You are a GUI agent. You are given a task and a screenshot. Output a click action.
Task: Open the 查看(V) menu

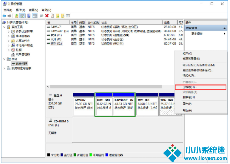tap(33, 10)
